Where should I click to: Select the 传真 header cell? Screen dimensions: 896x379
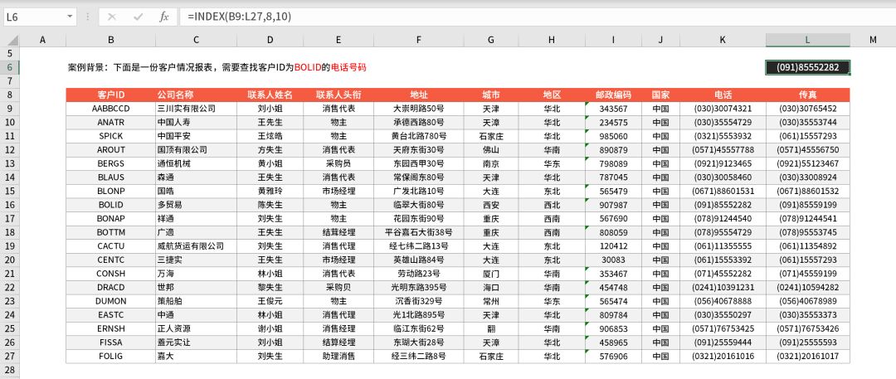tap(807, 95)
